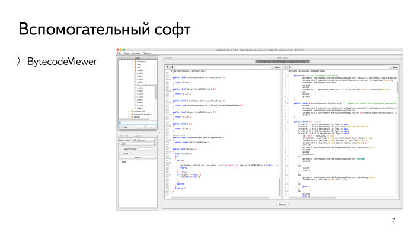The height and width of the screenshot is (233, 415).
Task: Click the taskqueue folder icon
Action: point(135,62)
